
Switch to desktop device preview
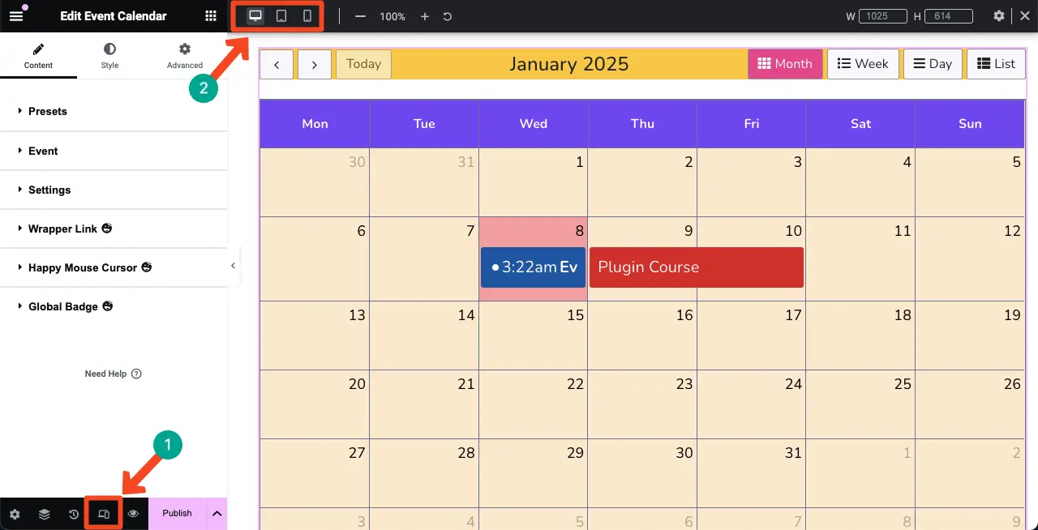255,16
